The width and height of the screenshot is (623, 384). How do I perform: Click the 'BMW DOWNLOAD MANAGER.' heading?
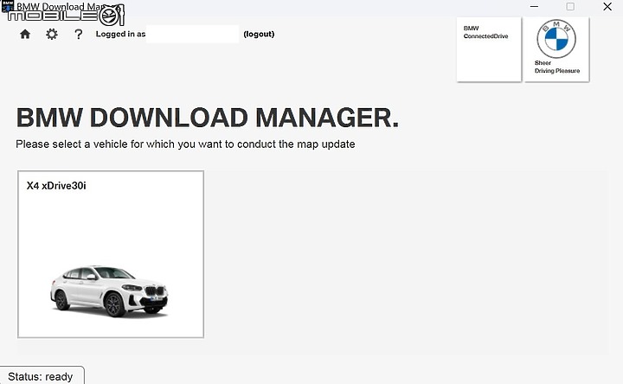[x=207, y=118]
